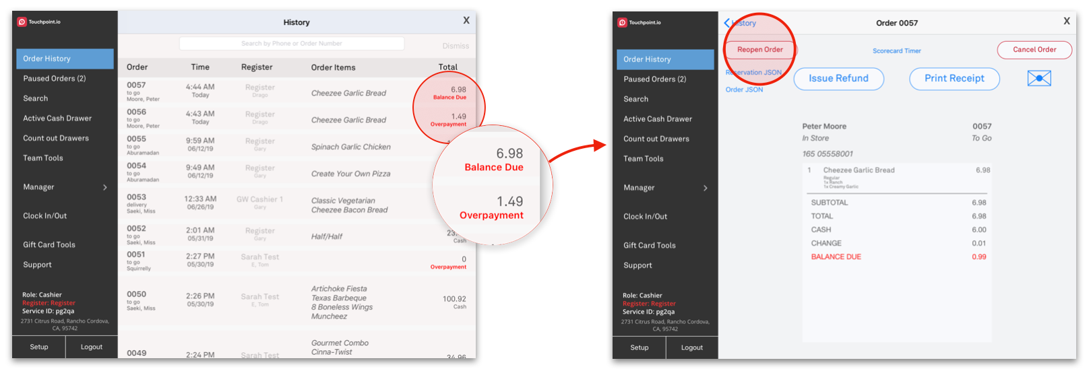Open order 0052 Half/Half row
The height and width of the screenshot is (373, 1089).
(297, 235)
